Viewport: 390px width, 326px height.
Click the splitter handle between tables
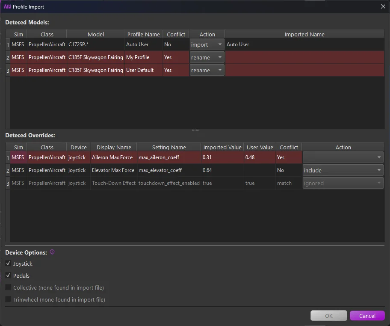tap(195, 130)
